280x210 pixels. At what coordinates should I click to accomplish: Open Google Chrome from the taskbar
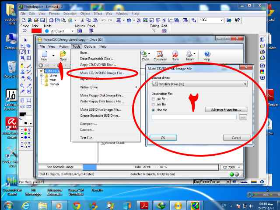click(x=77, y=206)
